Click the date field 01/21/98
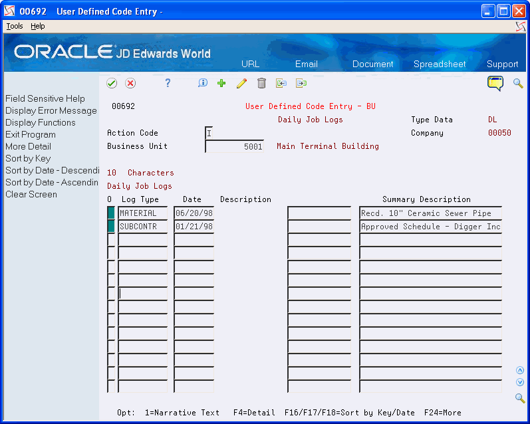The width and height of the screenshot is (530, 424). coord(194,227)
